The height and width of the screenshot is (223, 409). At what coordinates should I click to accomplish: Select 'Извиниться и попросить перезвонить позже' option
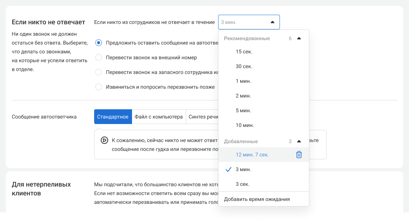(99, 87)
